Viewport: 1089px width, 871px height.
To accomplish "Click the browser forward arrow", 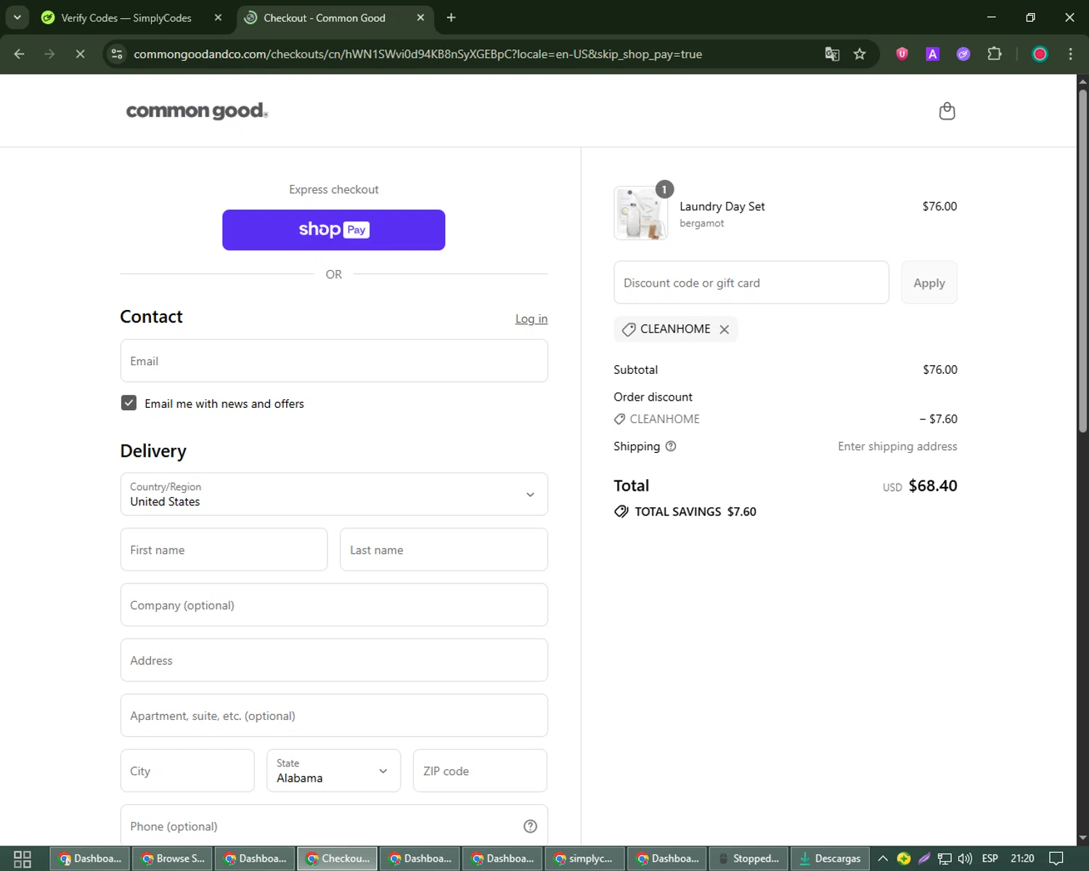I will [x=49, y=54].
